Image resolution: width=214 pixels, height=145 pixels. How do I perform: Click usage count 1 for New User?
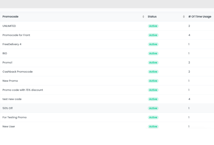(x=189, y=126)
